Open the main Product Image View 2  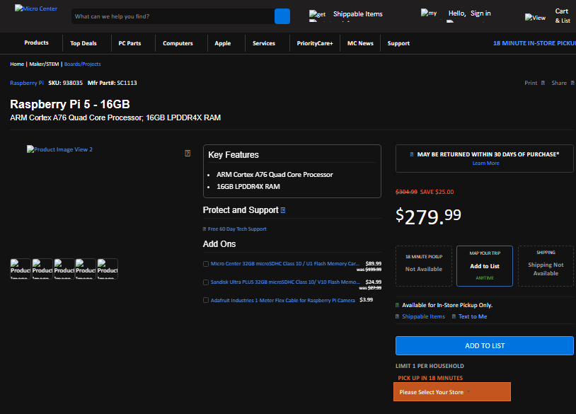[59, 149]
